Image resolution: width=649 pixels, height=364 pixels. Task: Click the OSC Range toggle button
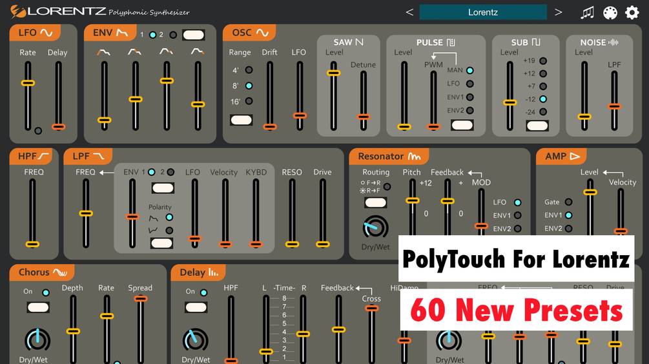(242, 120)
